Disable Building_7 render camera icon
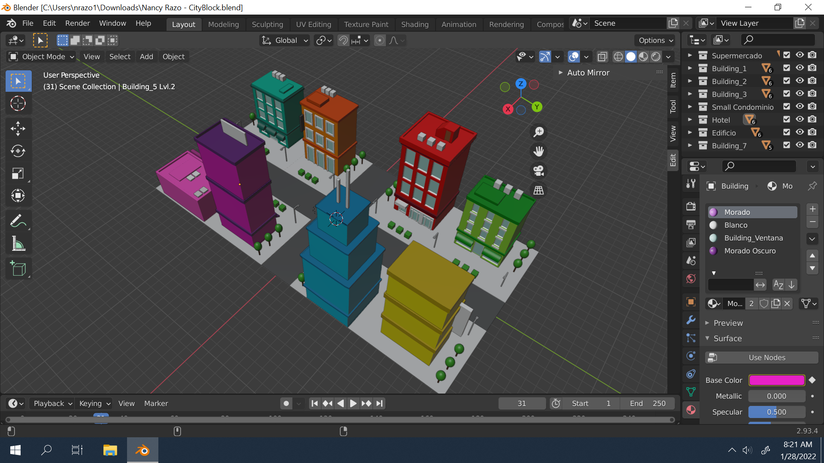 (x=812, y=145)
